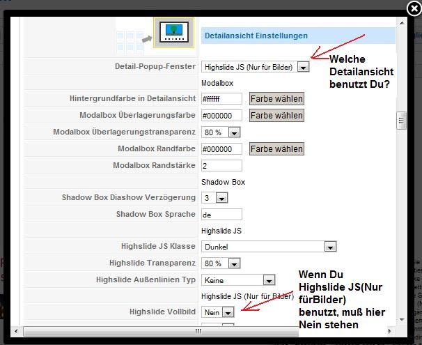This screenshot has width=422, height=345.
Task: Click the Modalbox Randstärke input field
Action: tap(221, 165)
